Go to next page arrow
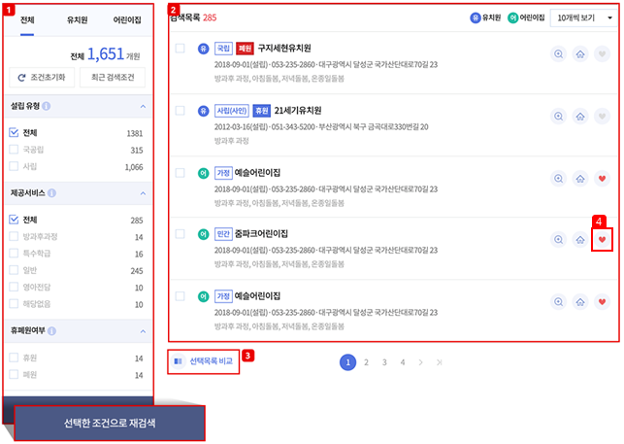 point(420,362)
